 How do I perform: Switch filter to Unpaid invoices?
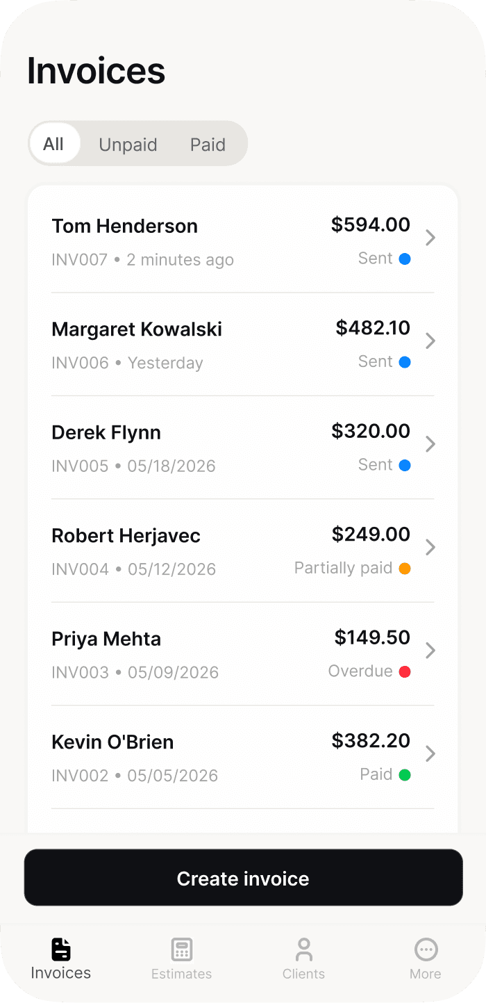point(128,143)
